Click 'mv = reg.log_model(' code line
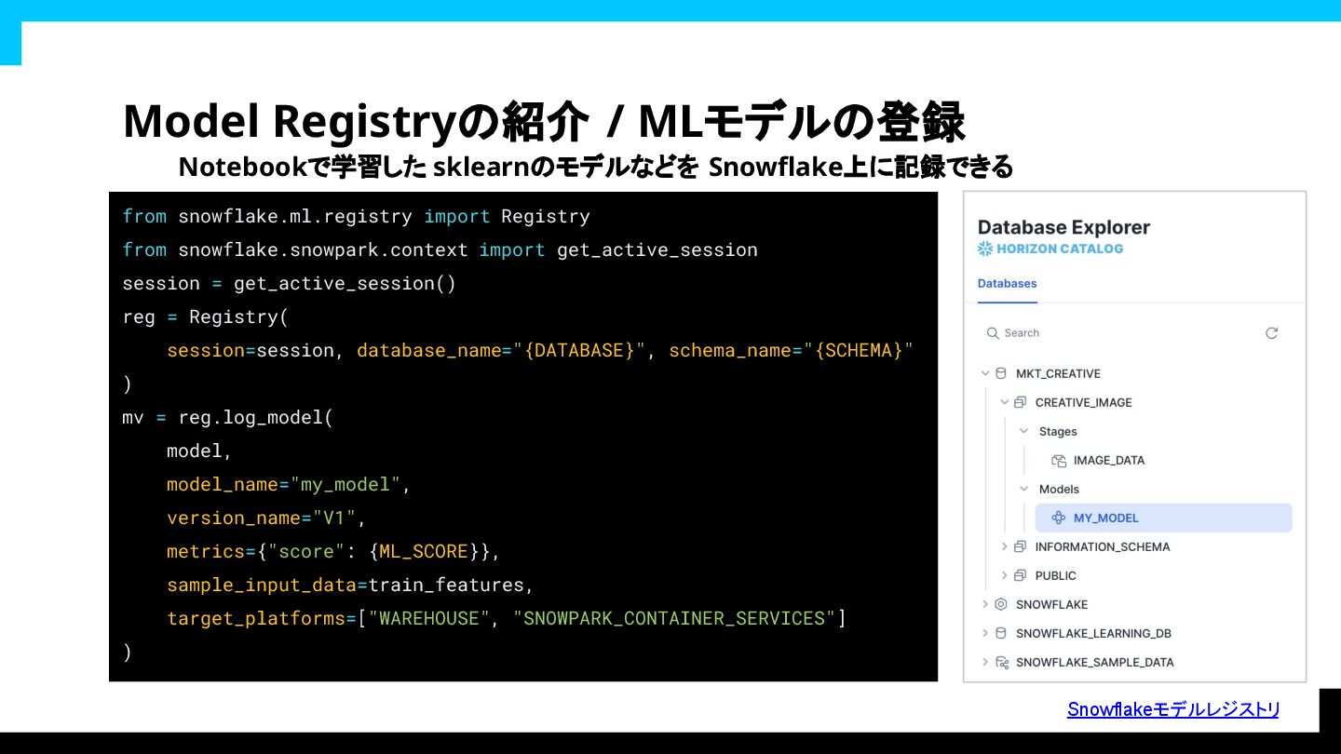The width and height of the screenshot is (1341, 754). (228, 417)
